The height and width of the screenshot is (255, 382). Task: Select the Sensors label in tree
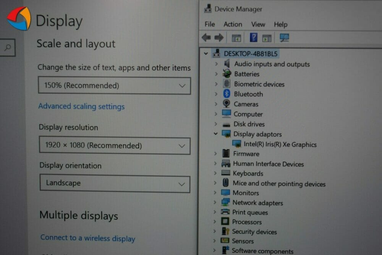[x=243, y=241]
